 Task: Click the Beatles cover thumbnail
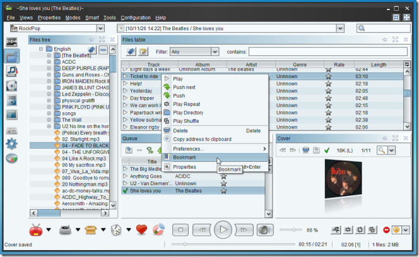coord(343,178)
